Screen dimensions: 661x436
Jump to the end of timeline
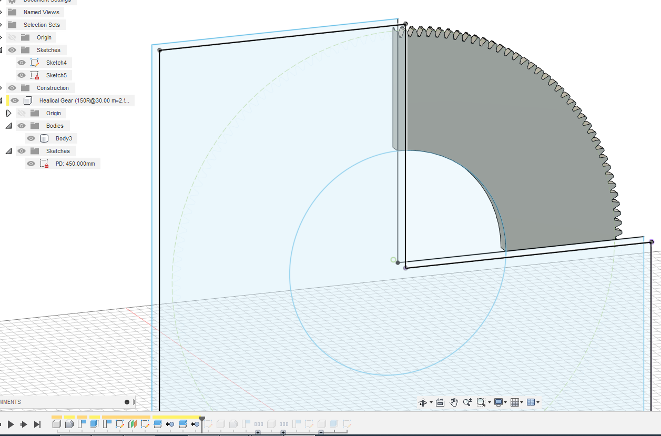tap(37, 424)
